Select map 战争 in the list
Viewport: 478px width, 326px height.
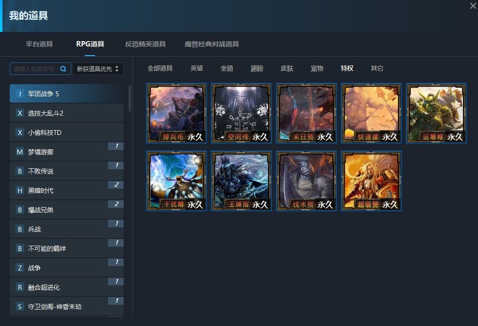(66, 268)
